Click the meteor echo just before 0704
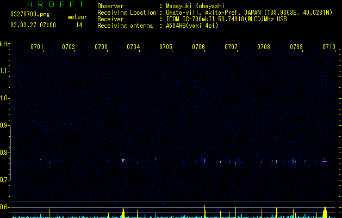Viewport: 342px width, 218px height. (123, 160)
